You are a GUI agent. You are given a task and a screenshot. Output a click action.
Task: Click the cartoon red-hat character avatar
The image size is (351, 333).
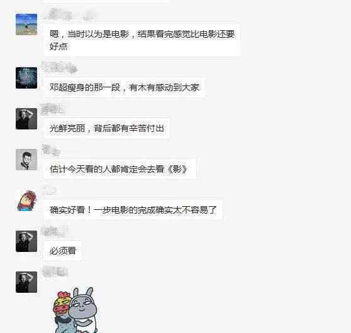pyautogui.click(x=26, y=200)
